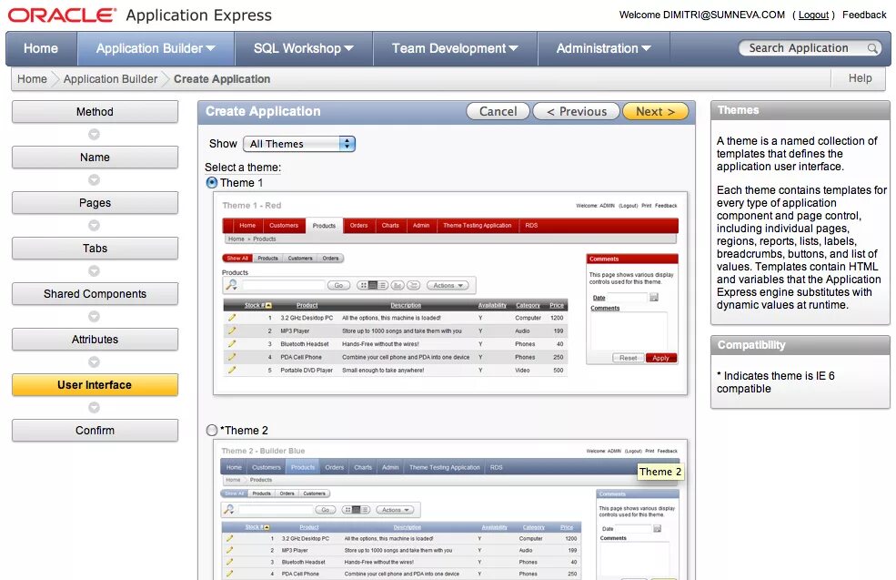Go to the Pages wizard step
Viewport: 896px width, 580px height.
pos(95,202)
